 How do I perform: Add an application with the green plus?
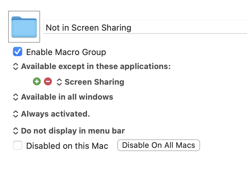click(x=37, y=81)
